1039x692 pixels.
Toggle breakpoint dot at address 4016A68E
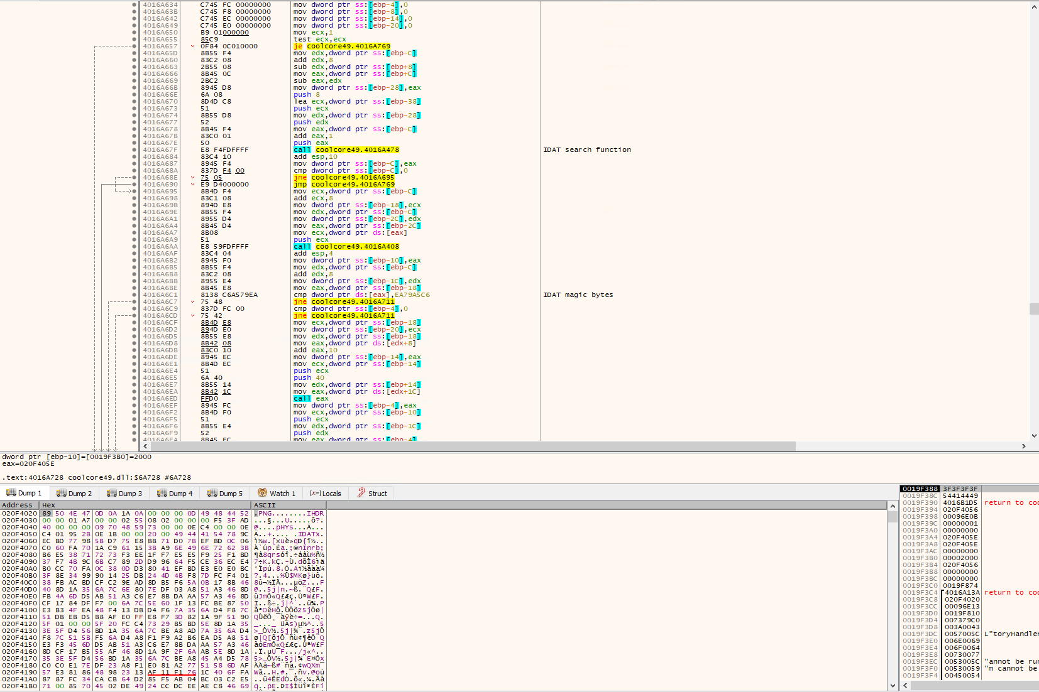coord(134,177)
